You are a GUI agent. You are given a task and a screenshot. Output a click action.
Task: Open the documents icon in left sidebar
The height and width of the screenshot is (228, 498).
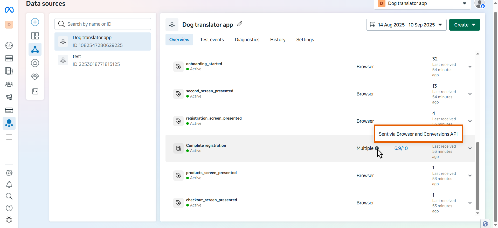9,71
